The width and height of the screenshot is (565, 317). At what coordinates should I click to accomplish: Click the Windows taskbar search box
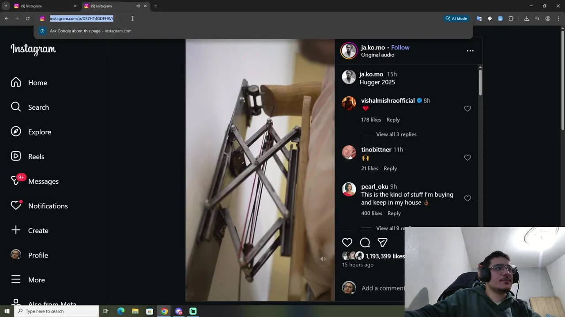[x=56, y=311]
